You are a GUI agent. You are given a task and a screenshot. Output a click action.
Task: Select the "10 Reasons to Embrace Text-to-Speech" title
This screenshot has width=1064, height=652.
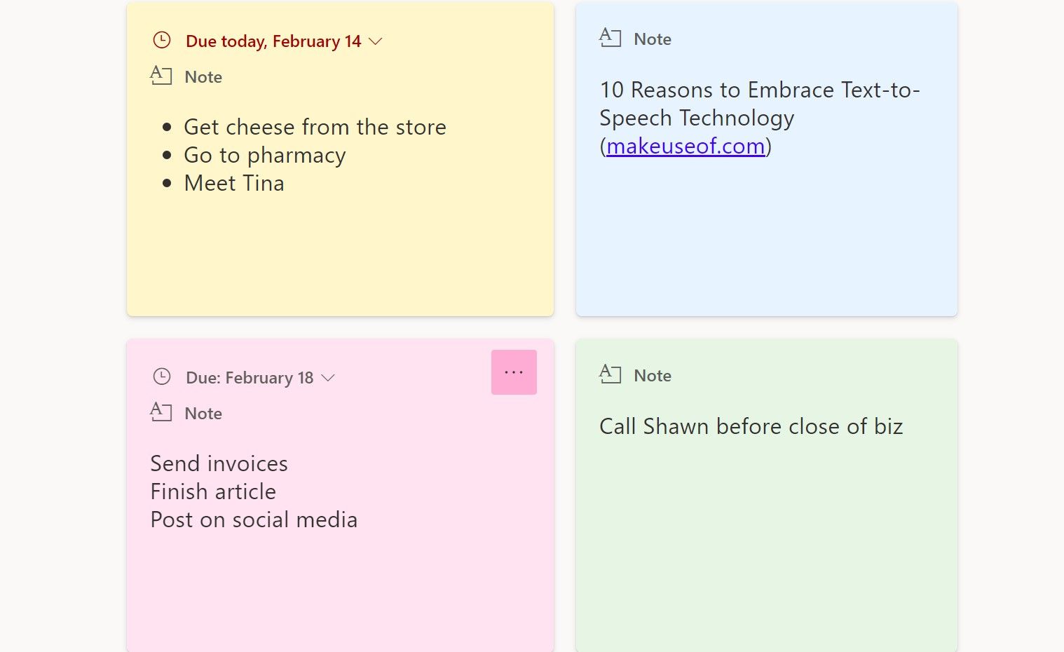(x=759, y=104)
